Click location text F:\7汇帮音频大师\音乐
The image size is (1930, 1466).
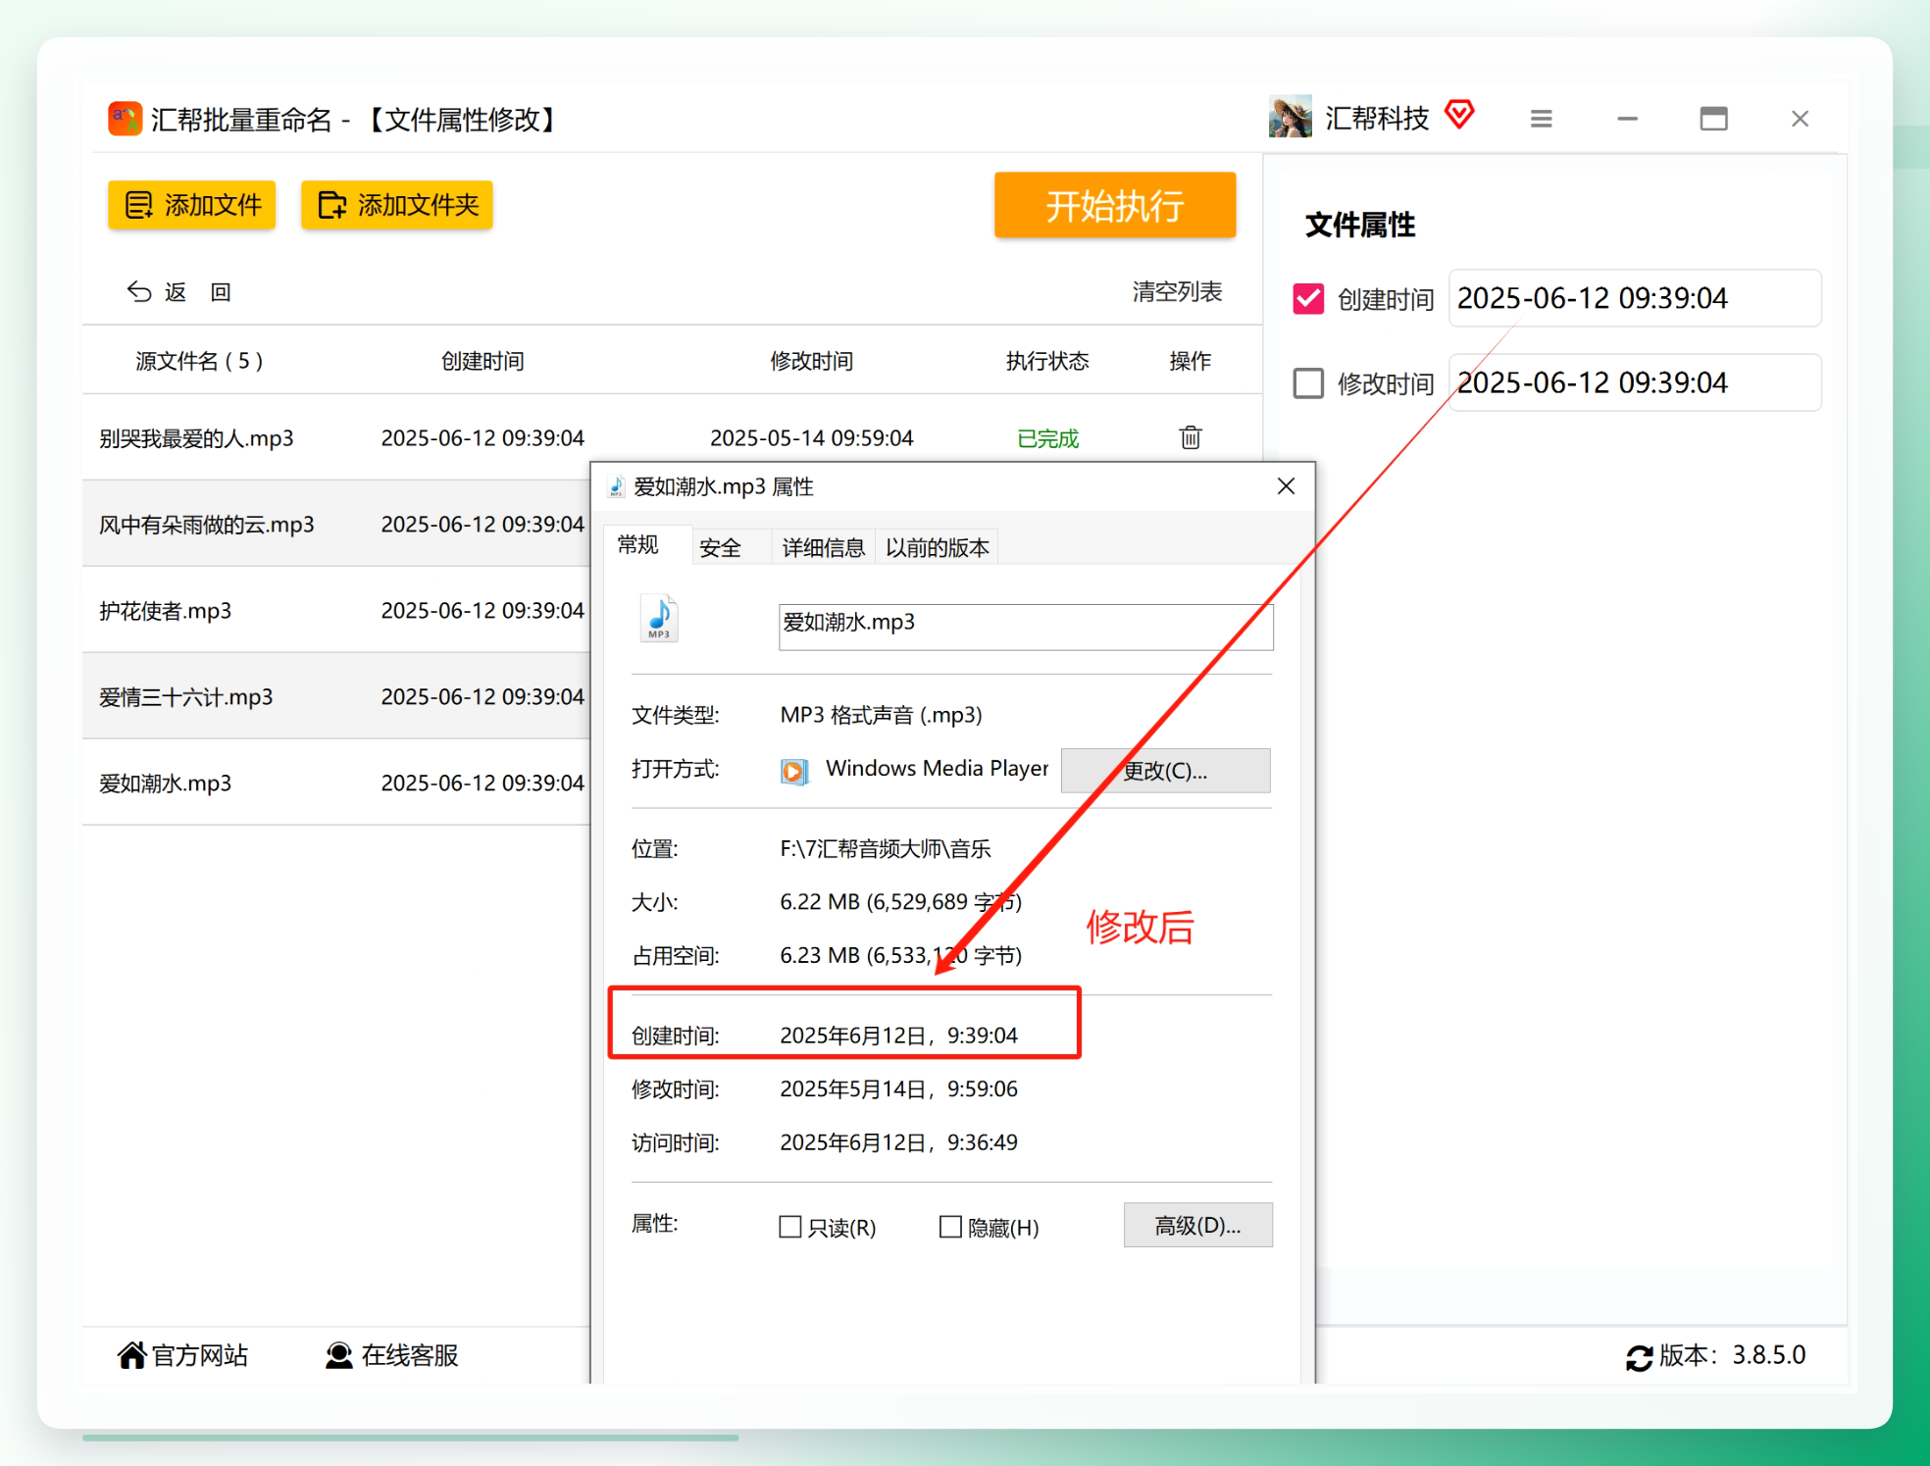886,848
